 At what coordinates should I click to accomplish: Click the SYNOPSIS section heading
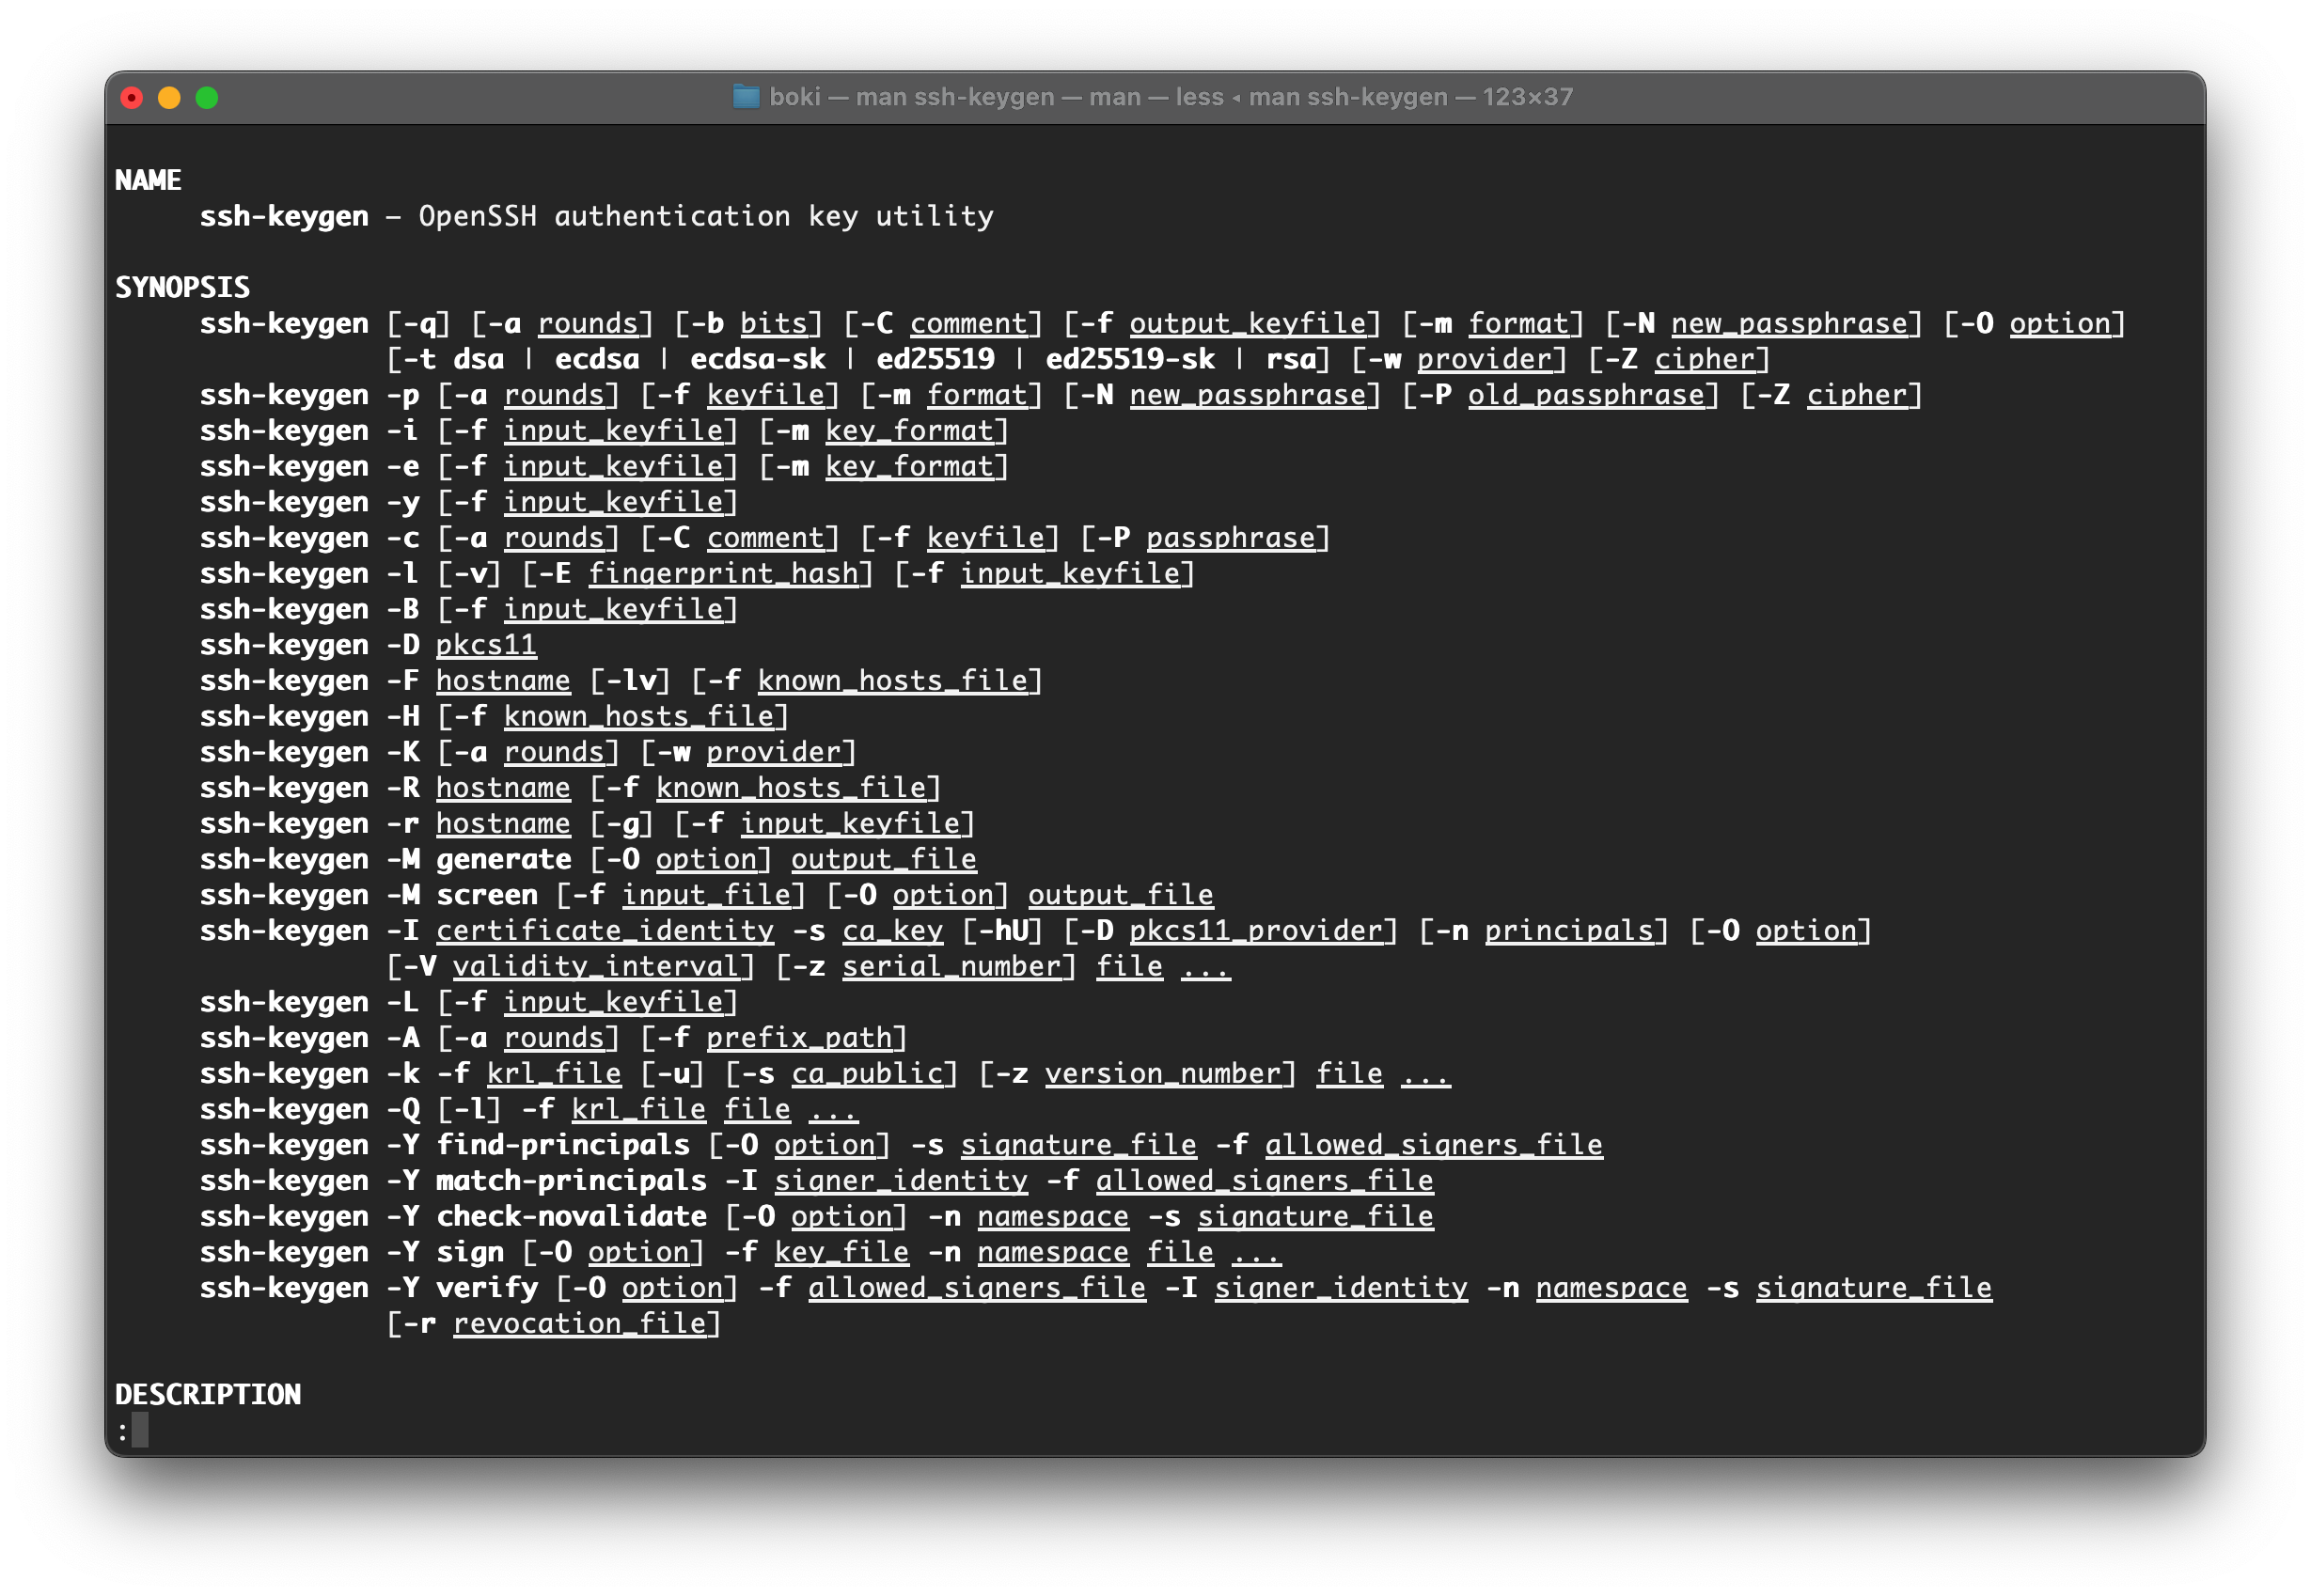pyautogui.click(x=182, y=288)
